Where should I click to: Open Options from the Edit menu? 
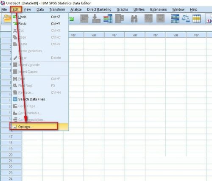40,127
